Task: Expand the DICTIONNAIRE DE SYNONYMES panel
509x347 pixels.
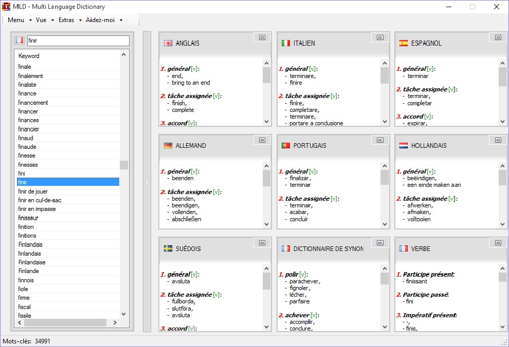Action: pyautogui.click(x=380, y=243)
